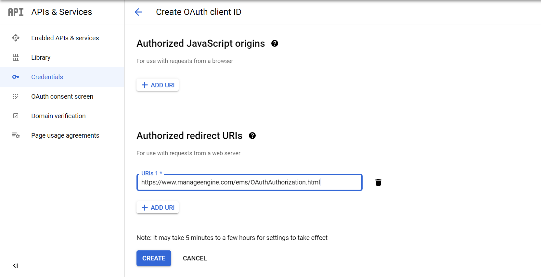This screenshot has width=541, height=277.
Task: Delete URIs 1 with the trash icon
Action: pos(378,182)
